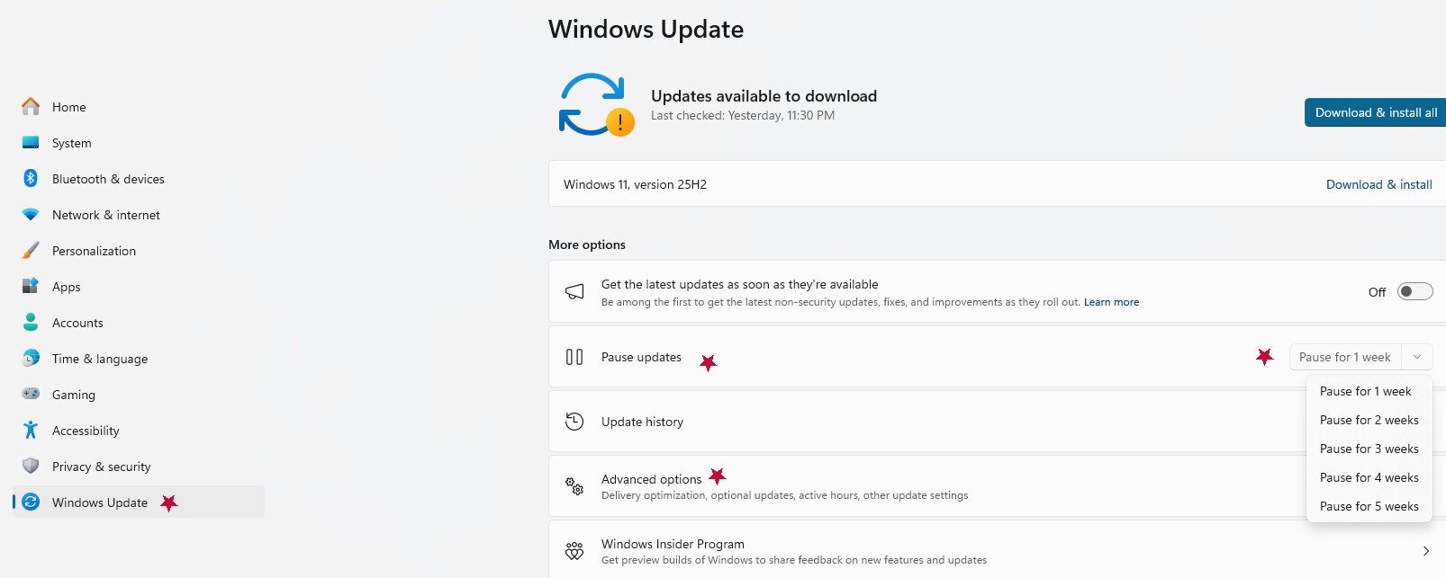Toggle 'Get the latest updates' switch on
Image resolution: width=1446 pixels, height=578 pixels.
point(1414,291)
